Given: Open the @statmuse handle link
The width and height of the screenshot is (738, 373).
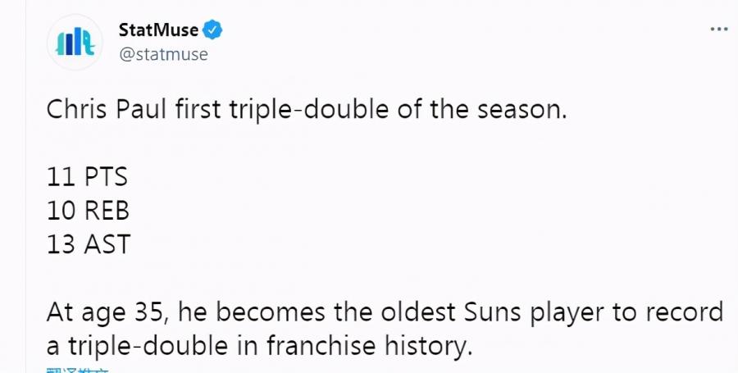Looking at the screenshot, I should 163,55.
